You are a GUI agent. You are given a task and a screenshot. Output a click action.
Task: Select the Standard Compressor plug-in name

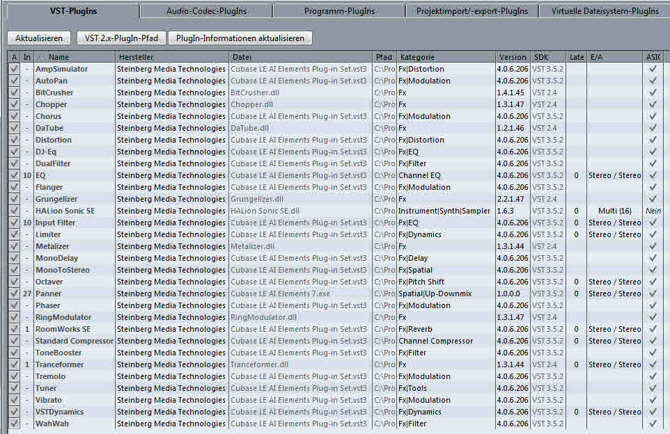point(75,341)
